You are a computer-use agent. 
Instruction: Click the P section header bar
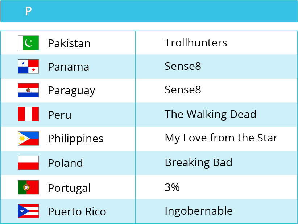pyautogui.click(x=149, y=11)
